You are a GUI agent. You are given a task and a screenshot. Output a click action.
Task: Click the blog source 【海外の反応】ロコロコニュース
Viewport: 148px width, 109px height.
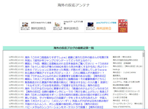pyautogui.click(x=126, y=91)
